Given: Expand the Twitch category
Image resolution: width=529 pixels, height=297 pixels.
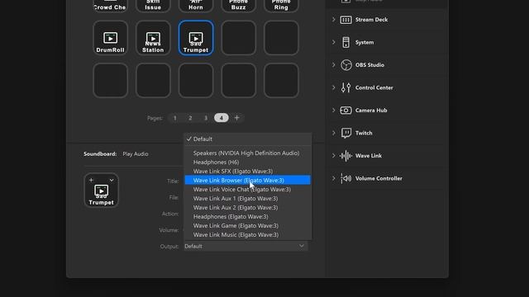Looking at the screenshot, I should pyautogui.click(x=333, y=133).
